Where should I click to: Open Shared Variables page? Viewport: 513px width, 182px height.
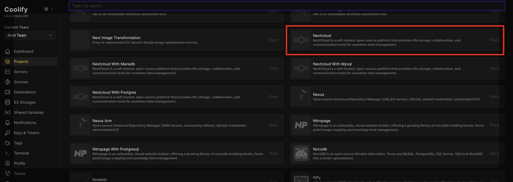30,113
